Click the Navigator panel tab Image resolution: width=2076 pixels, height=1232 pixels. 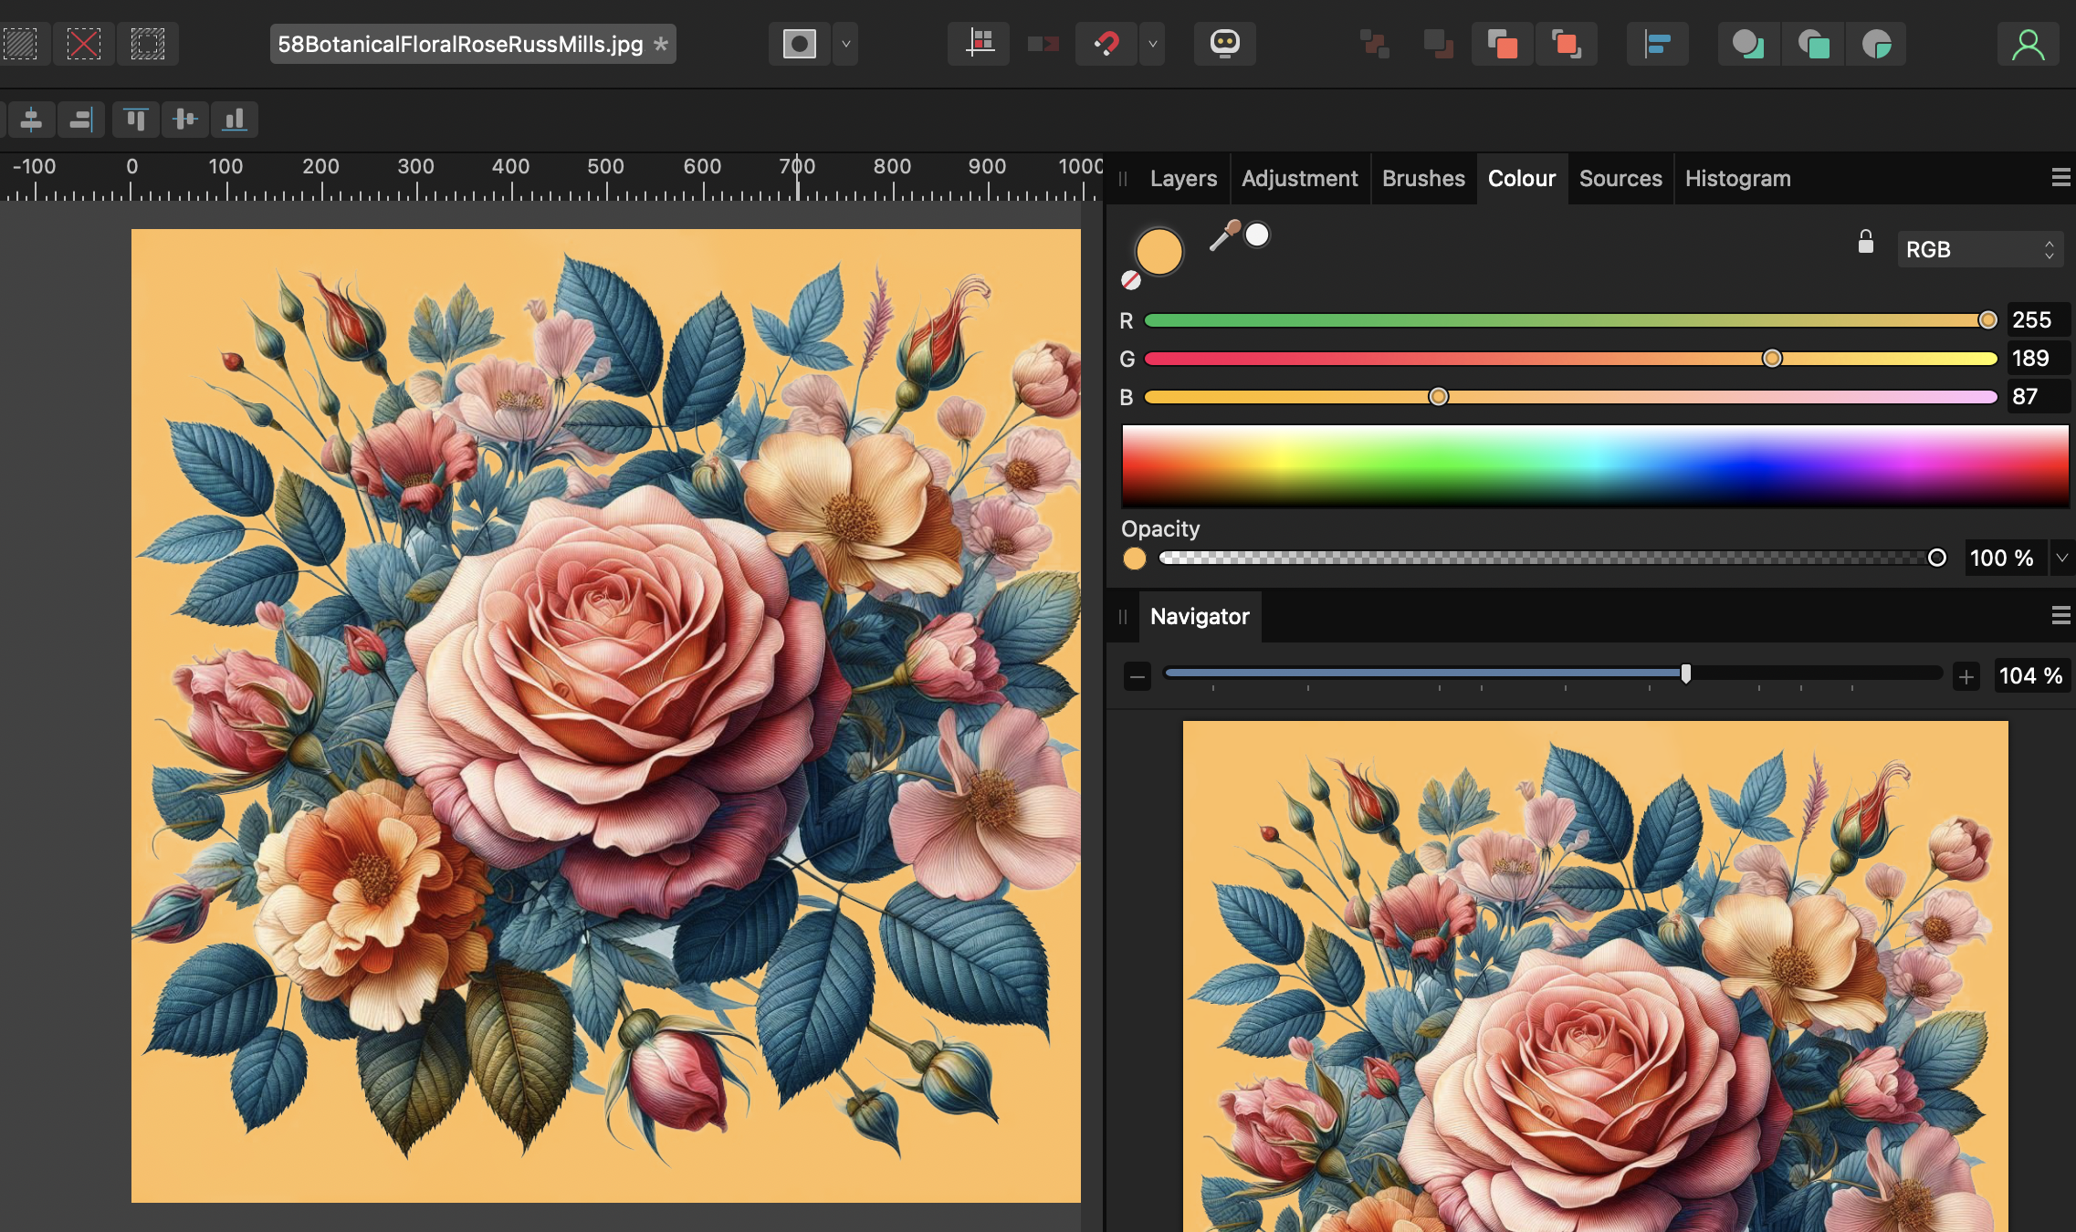(x=1200, y=616)
